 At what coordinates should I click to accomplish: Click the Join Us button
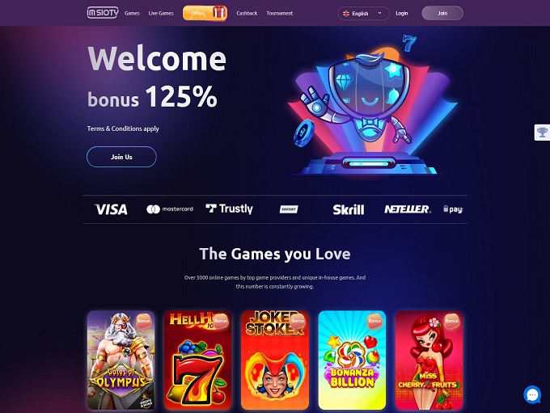[x=121, y=157]
